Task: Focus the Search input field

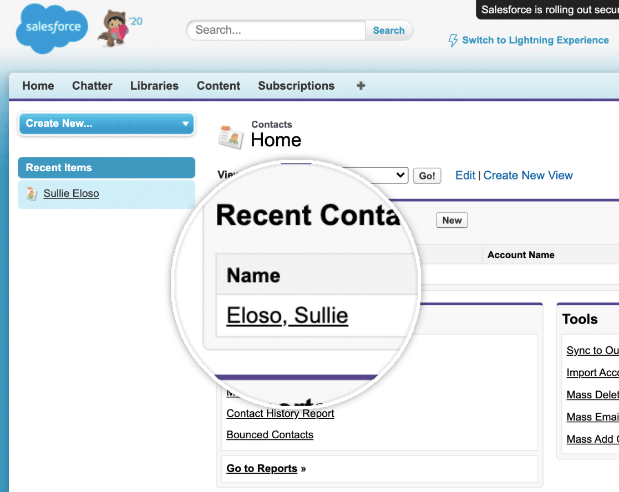Action: 276,30
